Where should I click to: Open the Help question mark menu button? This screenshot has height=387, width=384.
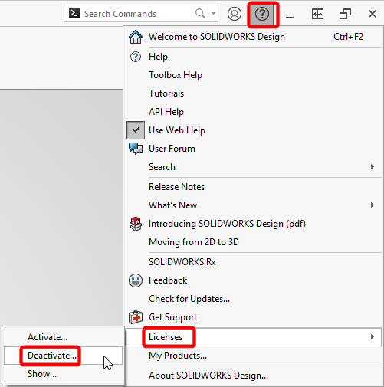(x=262, y=14)
